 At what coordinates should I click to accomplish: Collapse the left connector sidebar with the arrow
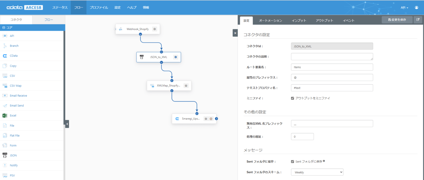click(67, 124)
